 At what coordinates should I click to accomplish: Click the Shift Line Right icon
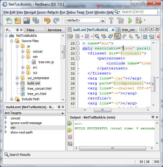tap(152, 36)
